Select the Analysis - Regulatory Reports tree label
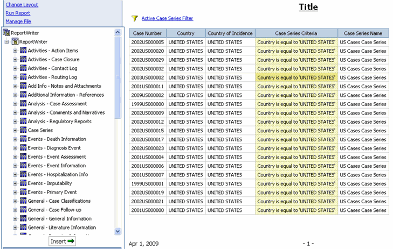Viewport: 393px width, 249px height. pos(60,121)
